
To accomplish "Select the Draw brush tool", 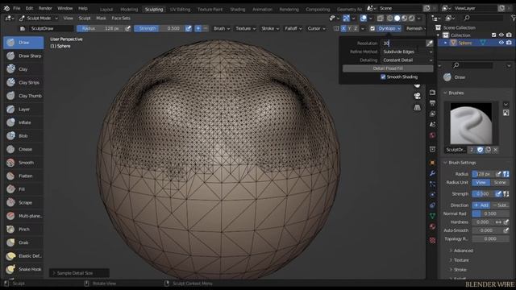I will tap(23, 43).
